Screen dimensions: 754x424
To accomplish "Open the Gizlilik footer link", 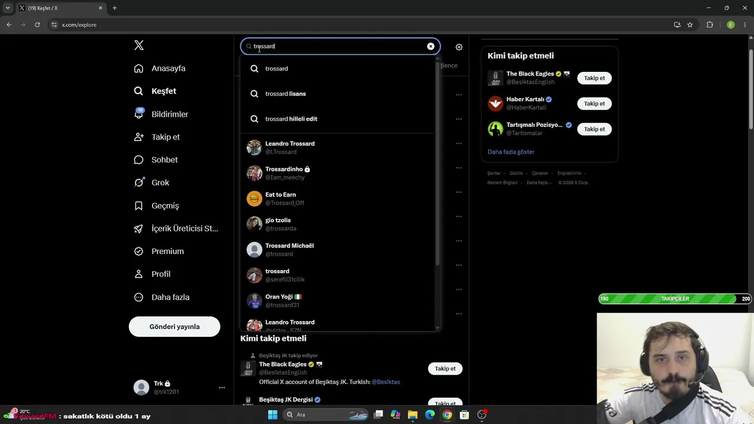I will [x=516, y=173].
